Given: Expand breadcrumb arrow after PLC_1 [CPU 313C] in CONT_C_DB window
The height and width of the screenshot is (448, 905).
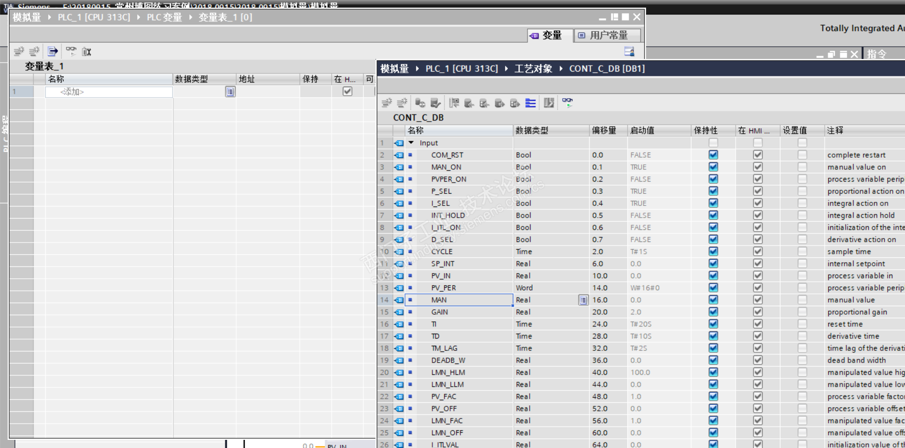Looking at the screenshot, I should [506, 69].
